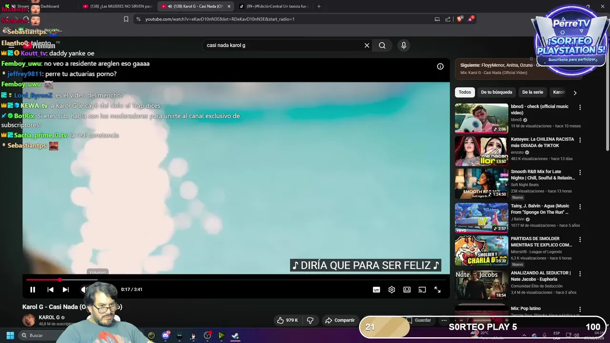Open options for bbno$ check video
This screenshot has height=343, width=610.
[x=580, y=108]
